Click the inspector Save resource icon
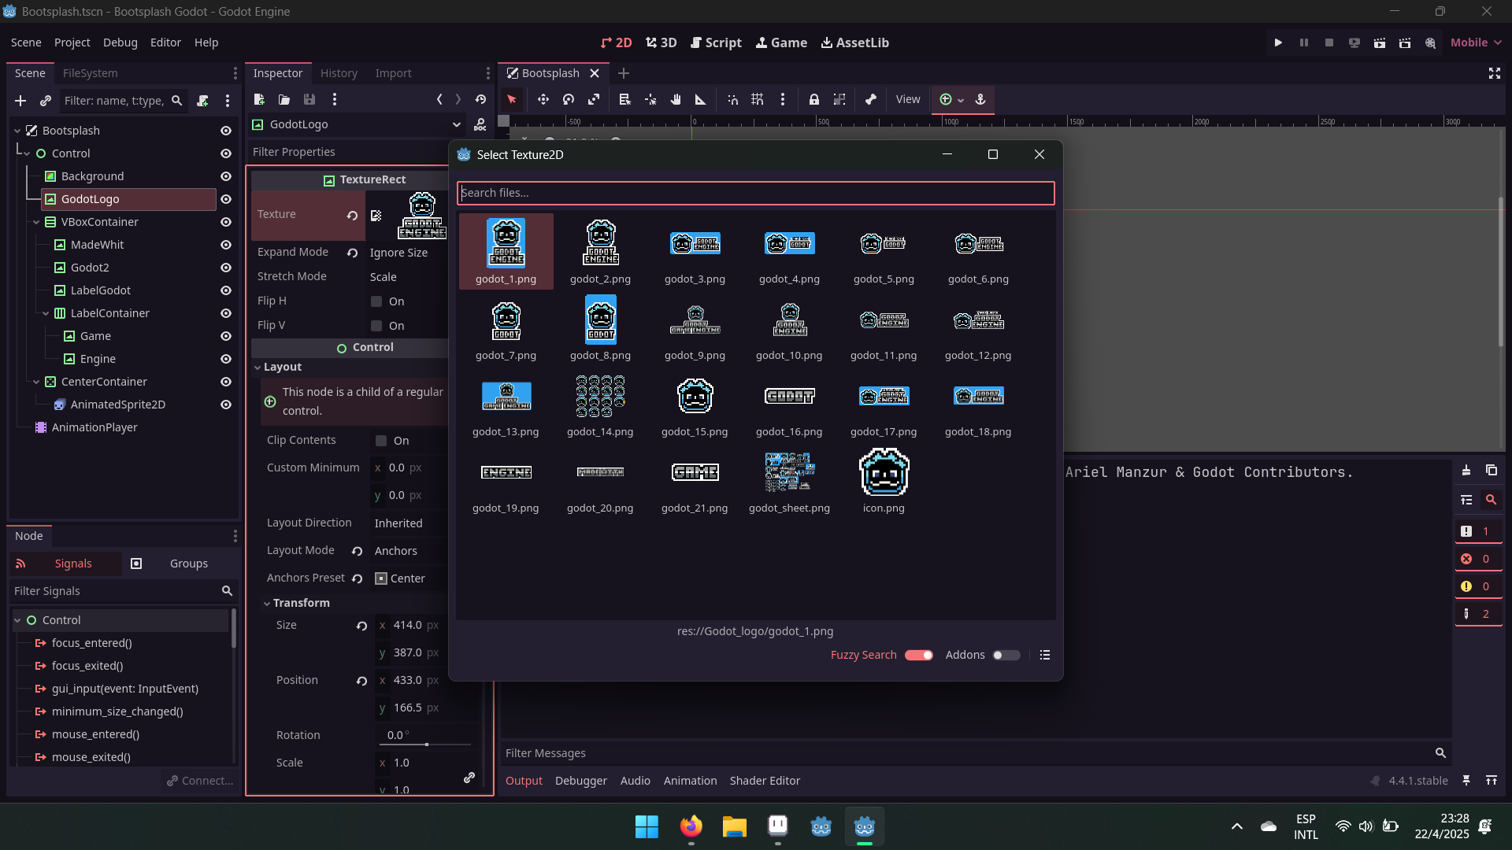 309,99
